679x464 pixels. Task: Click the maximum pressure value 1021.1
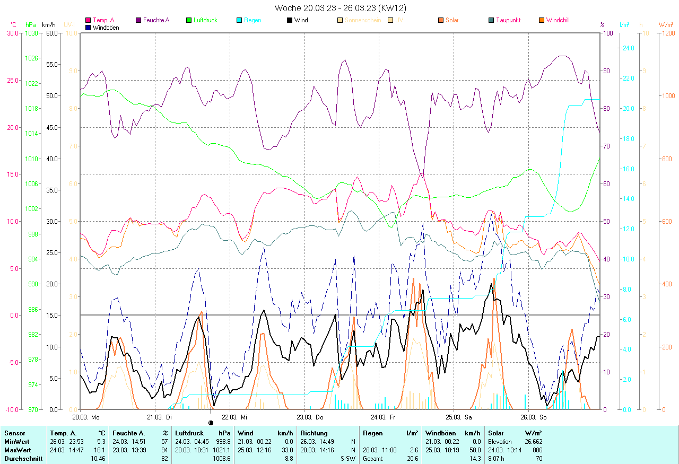(x=221, y=450)
